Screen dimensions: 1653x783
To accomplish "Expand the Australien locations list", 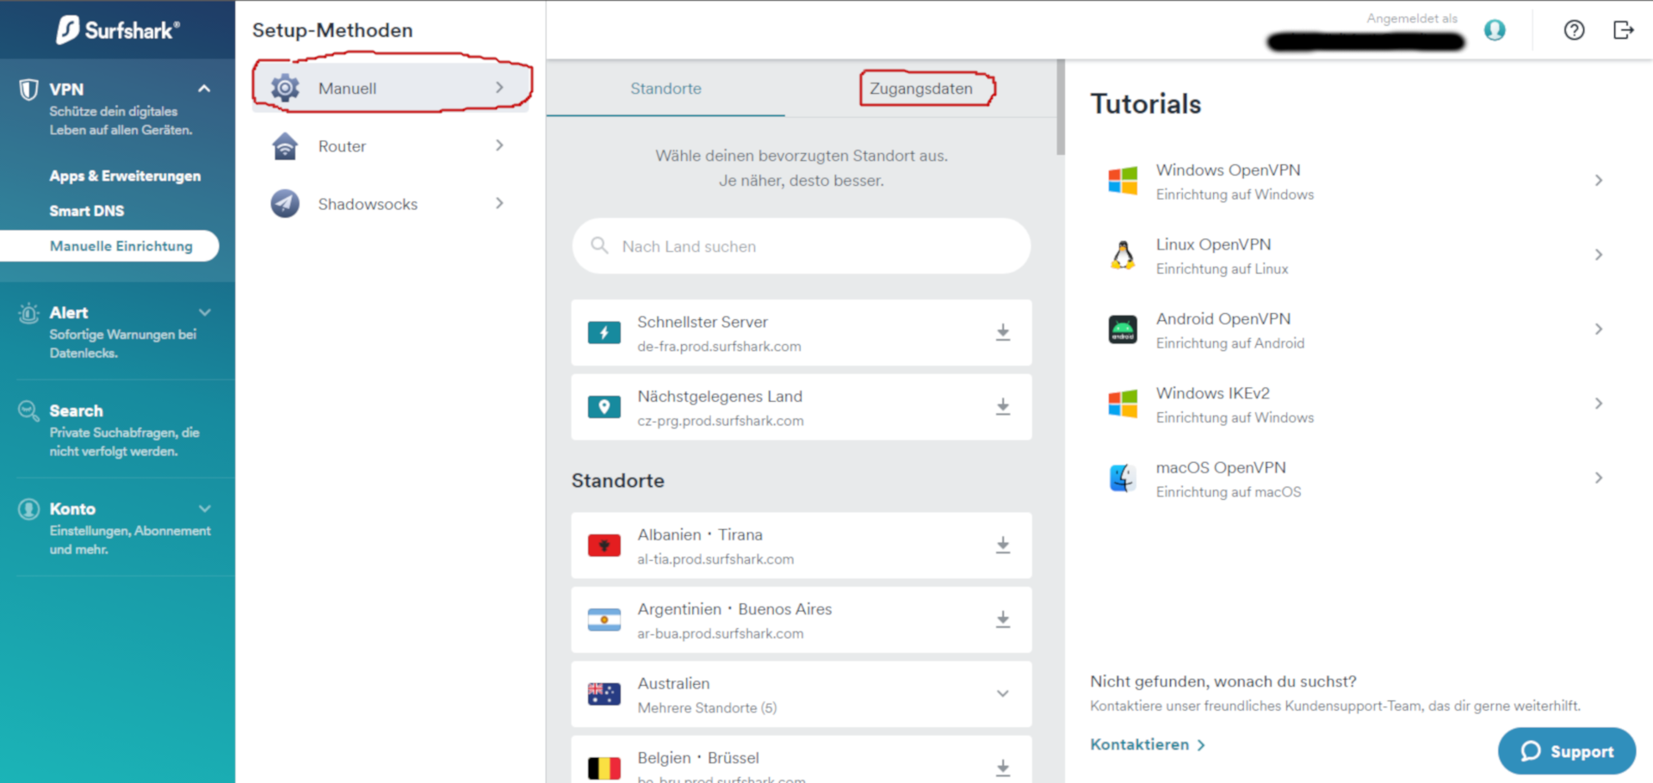I will point(1002,694).
